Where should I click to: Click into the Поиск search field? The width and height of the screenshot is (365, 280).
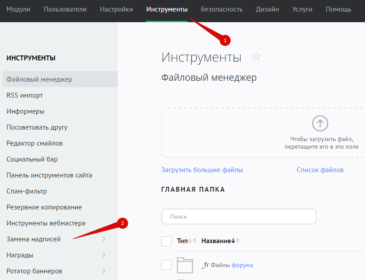tap(238, 217)
